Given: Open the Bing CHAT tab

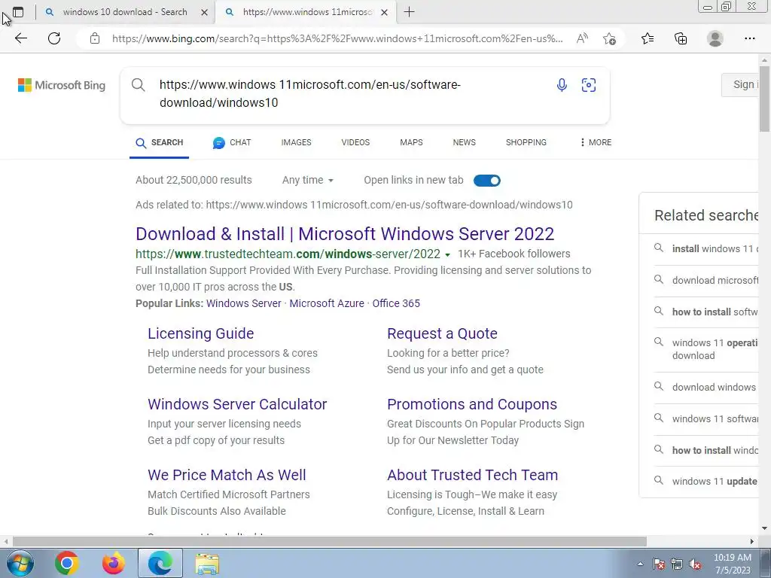Looking at the screenshot, I should tap(232, 142).
